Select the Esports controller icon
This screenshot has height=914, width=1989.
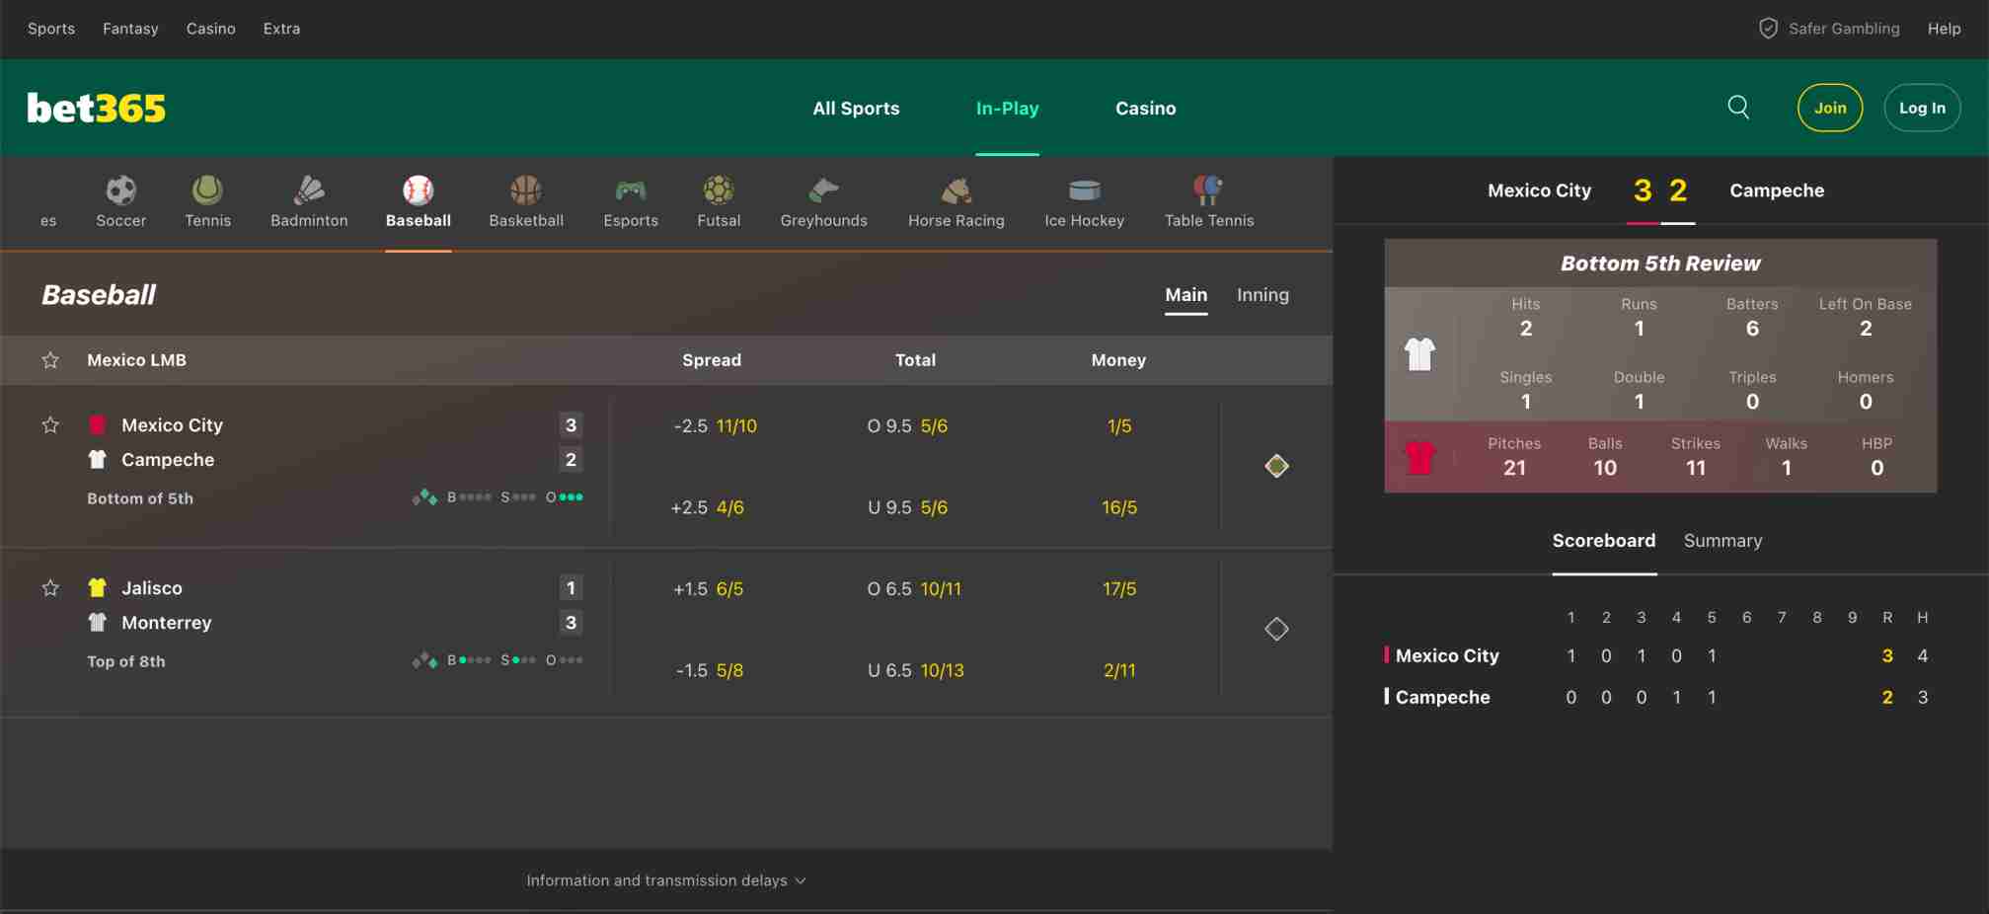pyautogui.click(x=631, y=190)
